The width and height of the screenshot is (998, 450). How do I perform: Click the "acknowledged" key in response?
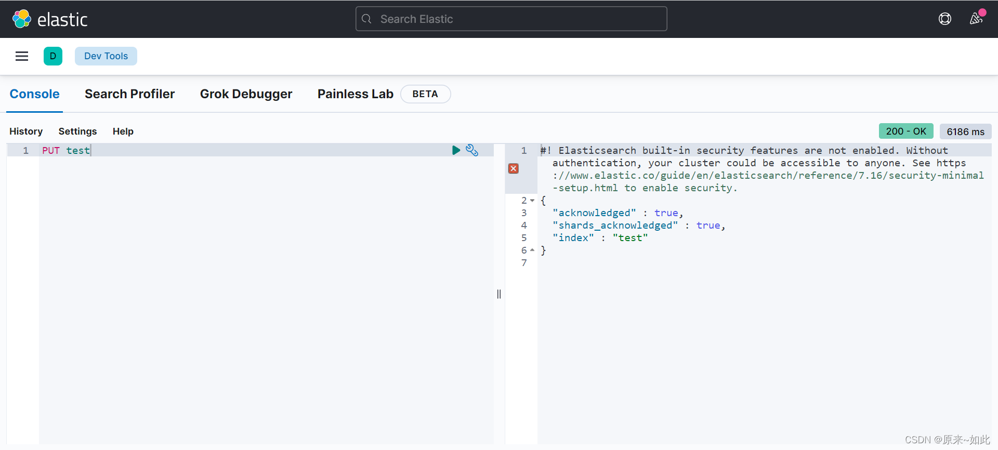594,213
